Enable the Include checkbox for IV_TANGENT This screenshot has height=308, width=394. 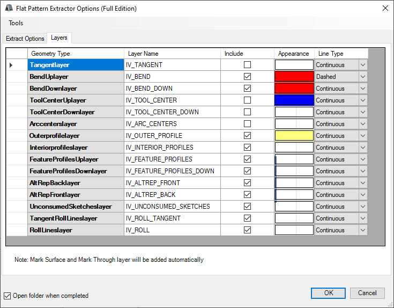[247, 65]
